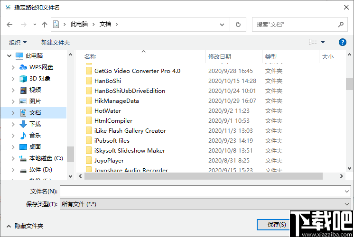Select the HotWater folder

[107, 110]
